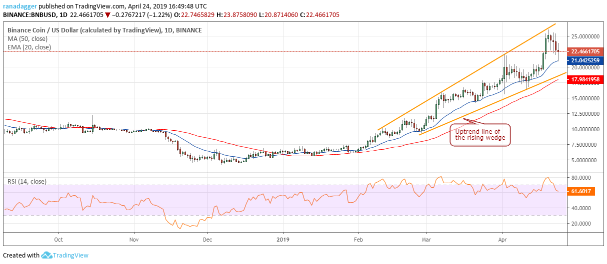Click the 15.0000000 price axis label
Viewport: 607px width, 264px height.
586,98
